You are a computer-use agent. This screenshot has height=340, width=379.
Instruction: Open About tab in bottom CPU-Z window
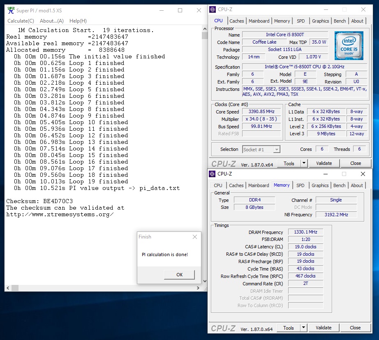(x=356, y=185)
